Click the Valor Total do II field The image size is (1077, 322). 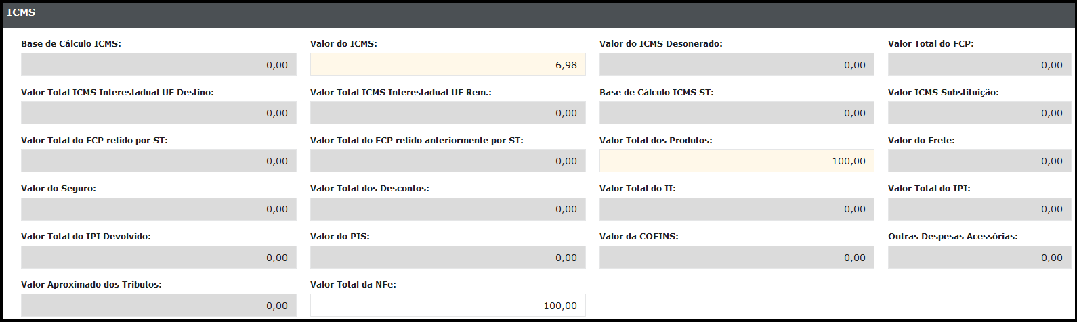point(736,209)
